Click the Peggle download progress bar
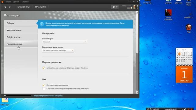The image size is (196, 110). [x=17, y=96]
